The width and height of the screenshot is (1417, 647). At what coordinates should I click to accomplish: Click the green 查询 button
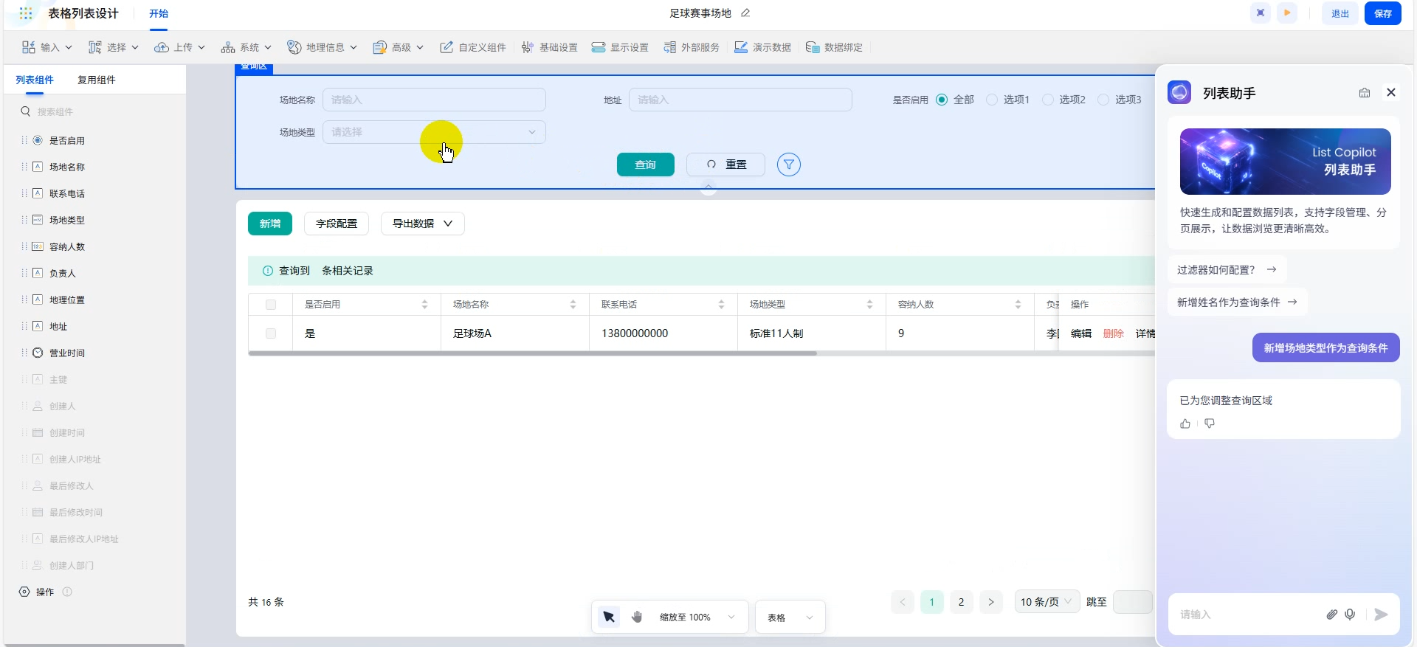click(646, 165)
